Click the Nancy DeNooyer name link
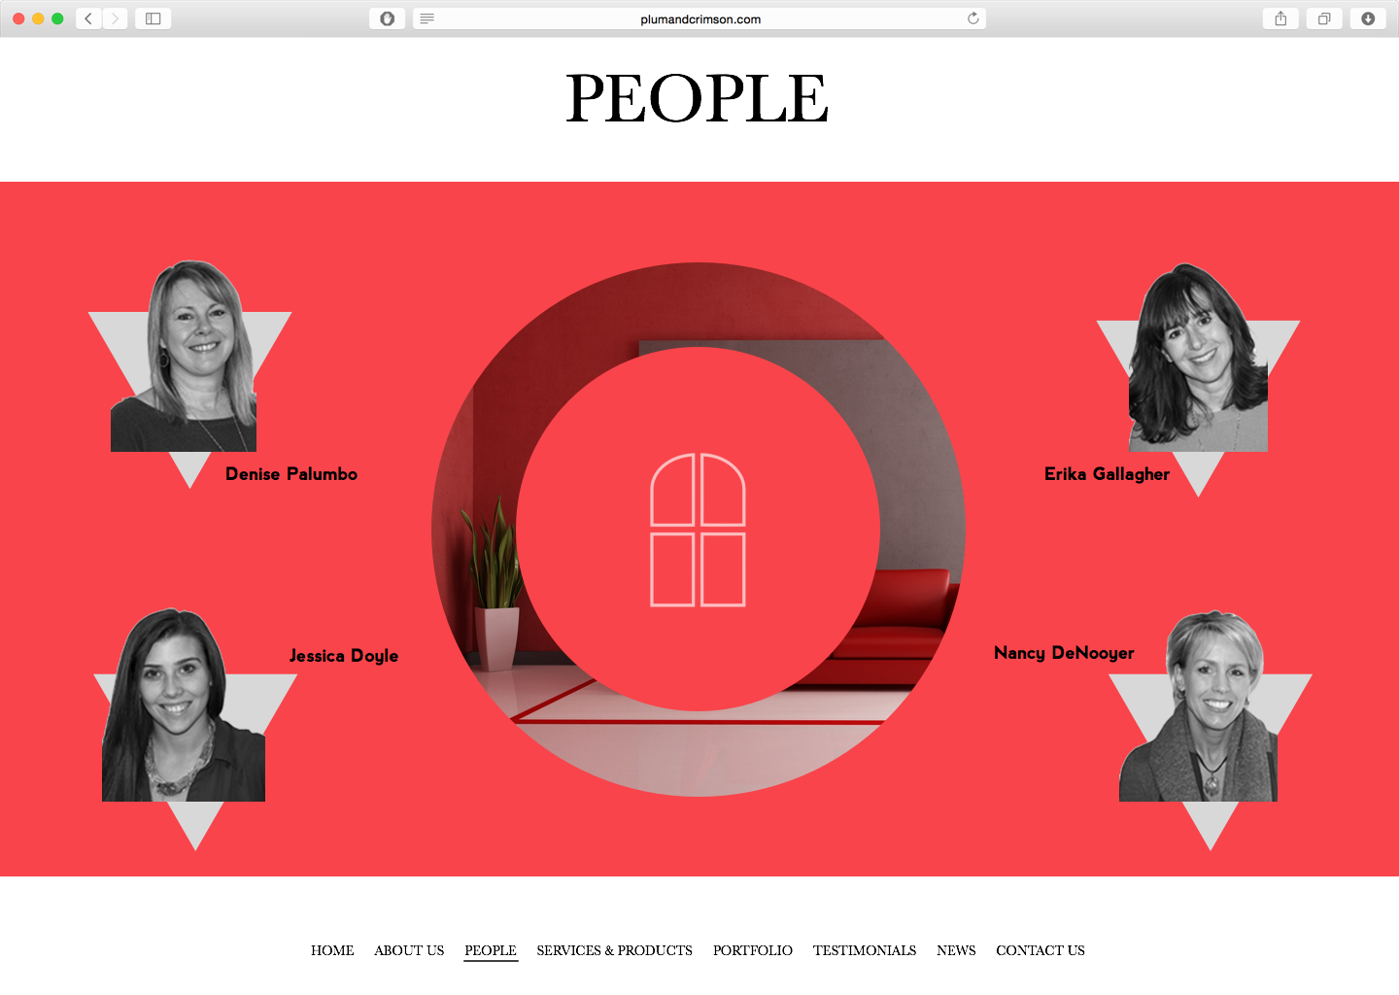The image size is (1399, 995). pos(1064,653)
